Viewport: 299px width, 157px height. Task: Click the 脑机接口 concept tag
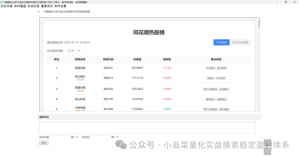[x=210, y=99]
